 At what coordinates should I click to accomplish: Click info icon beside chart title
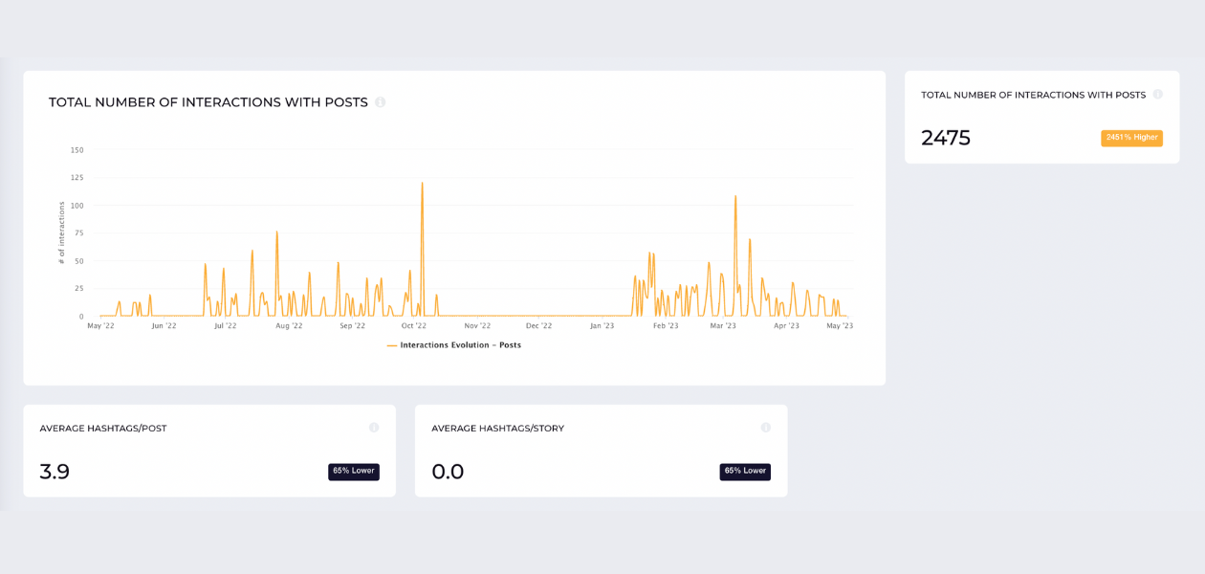[x=380, y=102]
